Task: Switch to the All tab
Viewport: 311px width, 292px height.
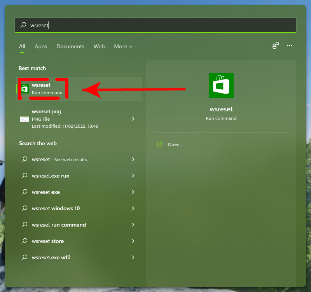Action: (x=22, y=46)
